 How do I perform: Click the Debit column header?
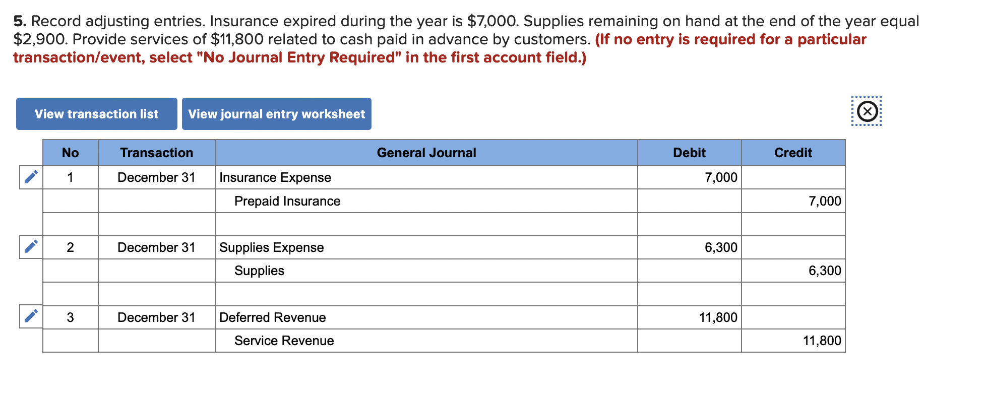pyautogui.click(x=689, y=153)
